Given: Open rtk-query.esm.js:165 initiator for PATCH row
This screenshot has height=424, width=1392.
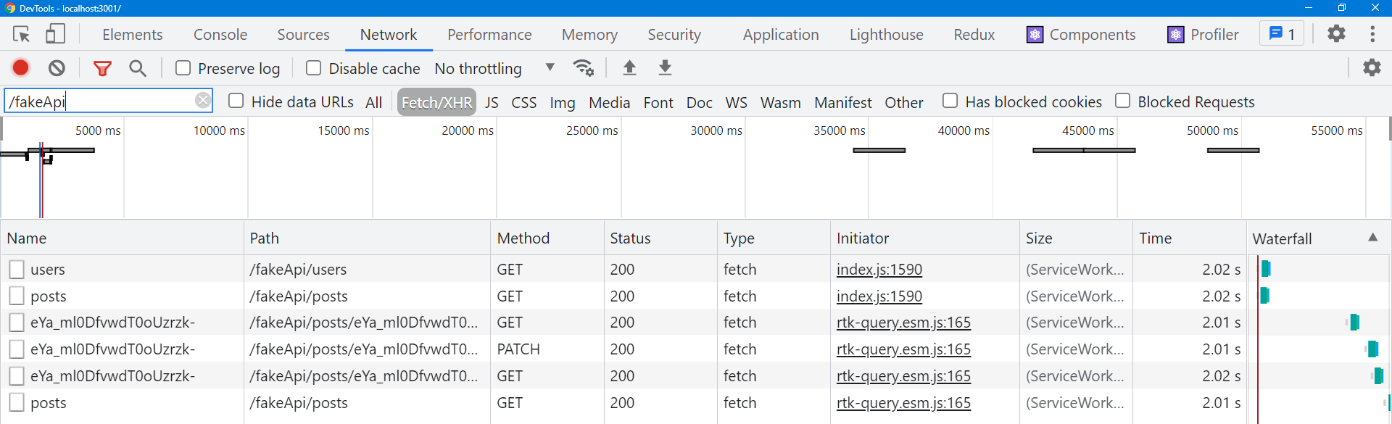Looking at the screenshot, I should tap(903, 349).
